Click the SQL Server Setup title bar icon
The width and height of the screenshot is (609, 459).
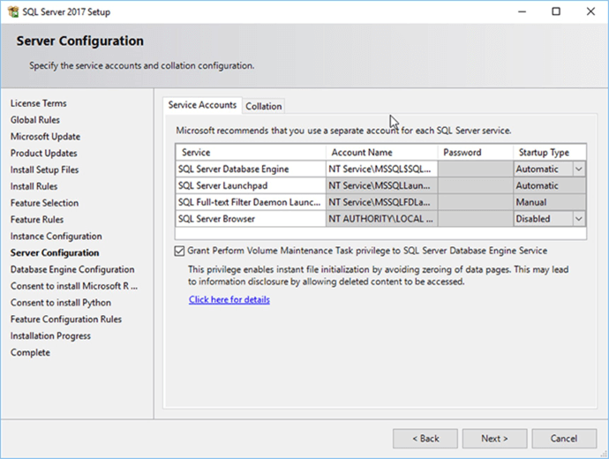click(12, 12)
